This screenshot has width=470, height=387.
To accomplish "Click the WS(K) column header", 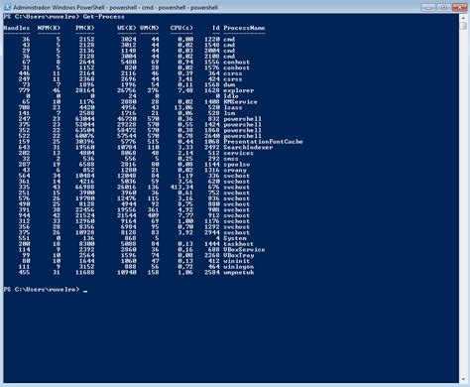I will coord(127,28).
